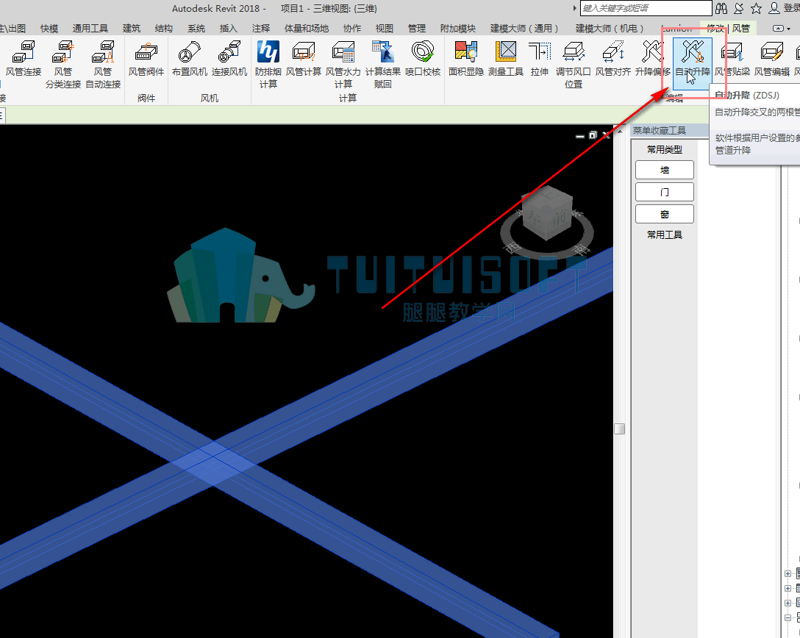Run the 喷口校核 nozzle check tool
Screen dimensions: 800x638
click(x=423, y=59)
